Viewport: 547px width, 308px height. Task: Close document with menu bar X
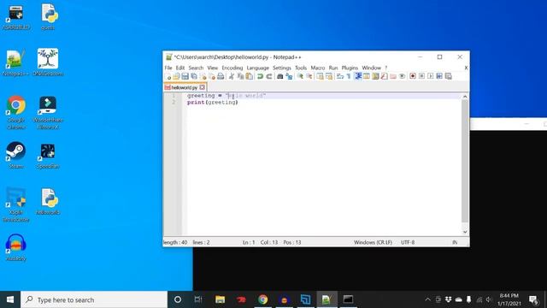click(x=466, y=68)
